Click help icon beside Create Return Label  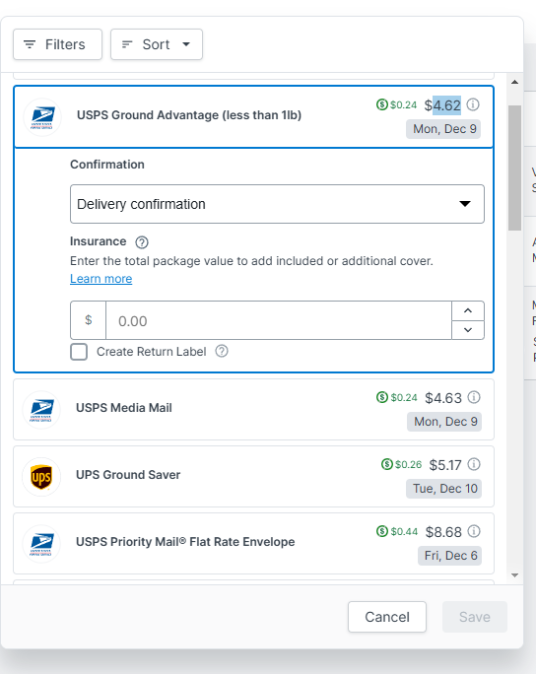pyautogui.click(x=222, y=351)
